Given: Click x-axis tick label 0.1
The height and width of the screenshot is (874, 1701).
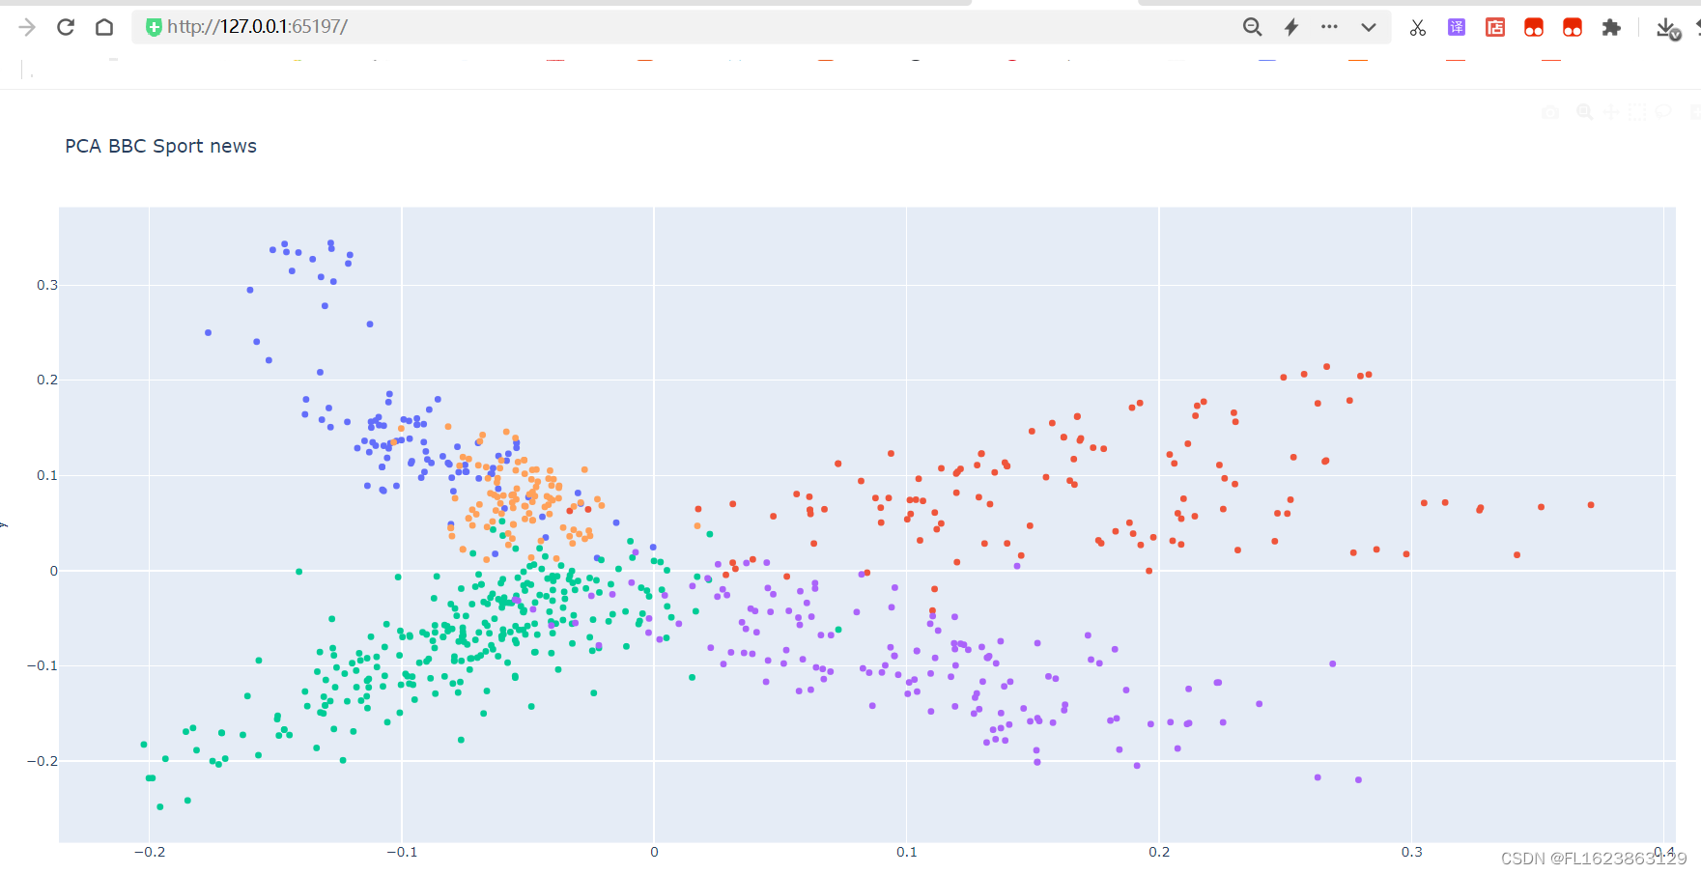Looking at the screenshot, I should click(x=907, y=852).
